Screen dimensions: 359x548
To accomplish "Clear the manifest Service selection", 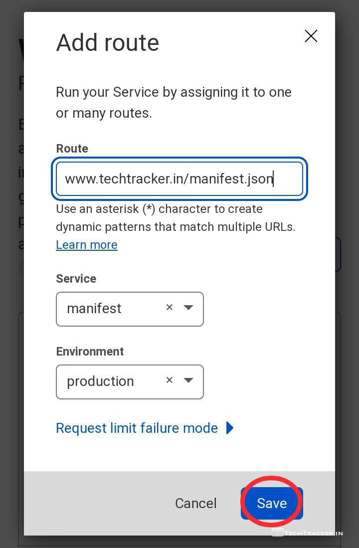I will pos(170,308).
